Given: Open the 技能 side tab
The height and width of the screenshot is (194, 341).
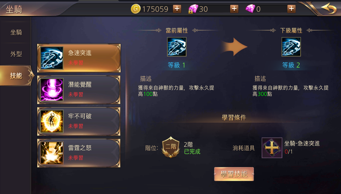Looking at the screenshot, I should pos(16,76).
